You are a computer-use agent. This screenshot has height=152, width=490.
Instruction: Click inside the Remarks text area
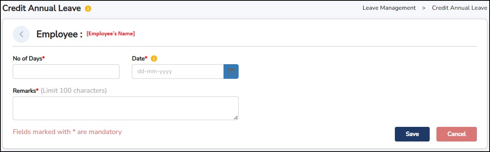pyautogui.click(x=125, y=108)
